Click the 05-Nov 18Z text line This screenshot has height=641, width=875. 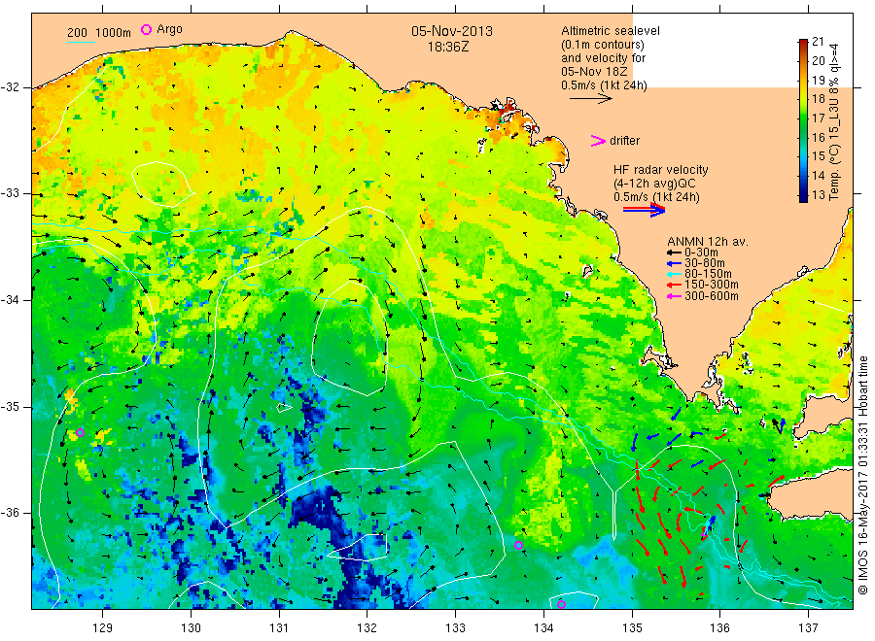click(594, 72)
